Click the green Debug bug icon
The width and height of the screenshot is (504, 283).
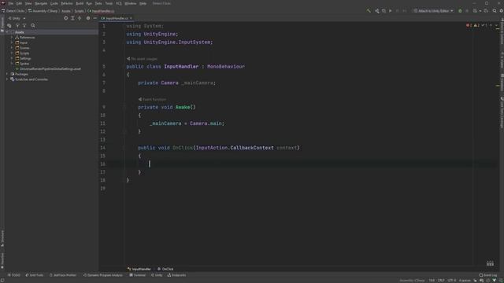[x=460, y=11]
